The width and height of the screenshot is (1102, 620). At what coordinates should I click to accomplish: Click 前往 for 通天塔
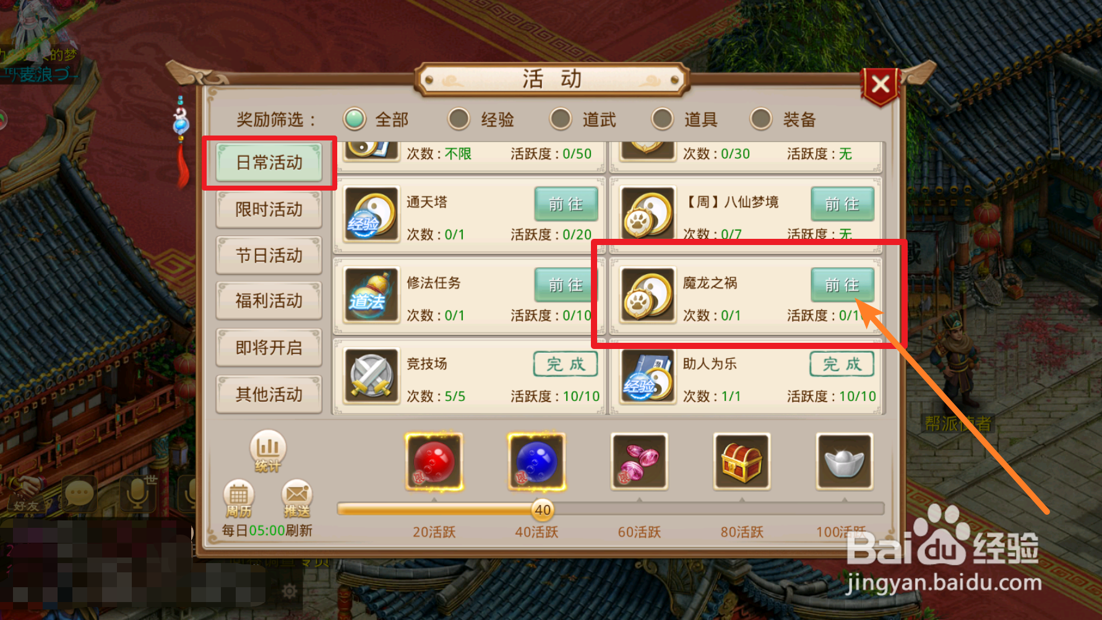(566, 204)
